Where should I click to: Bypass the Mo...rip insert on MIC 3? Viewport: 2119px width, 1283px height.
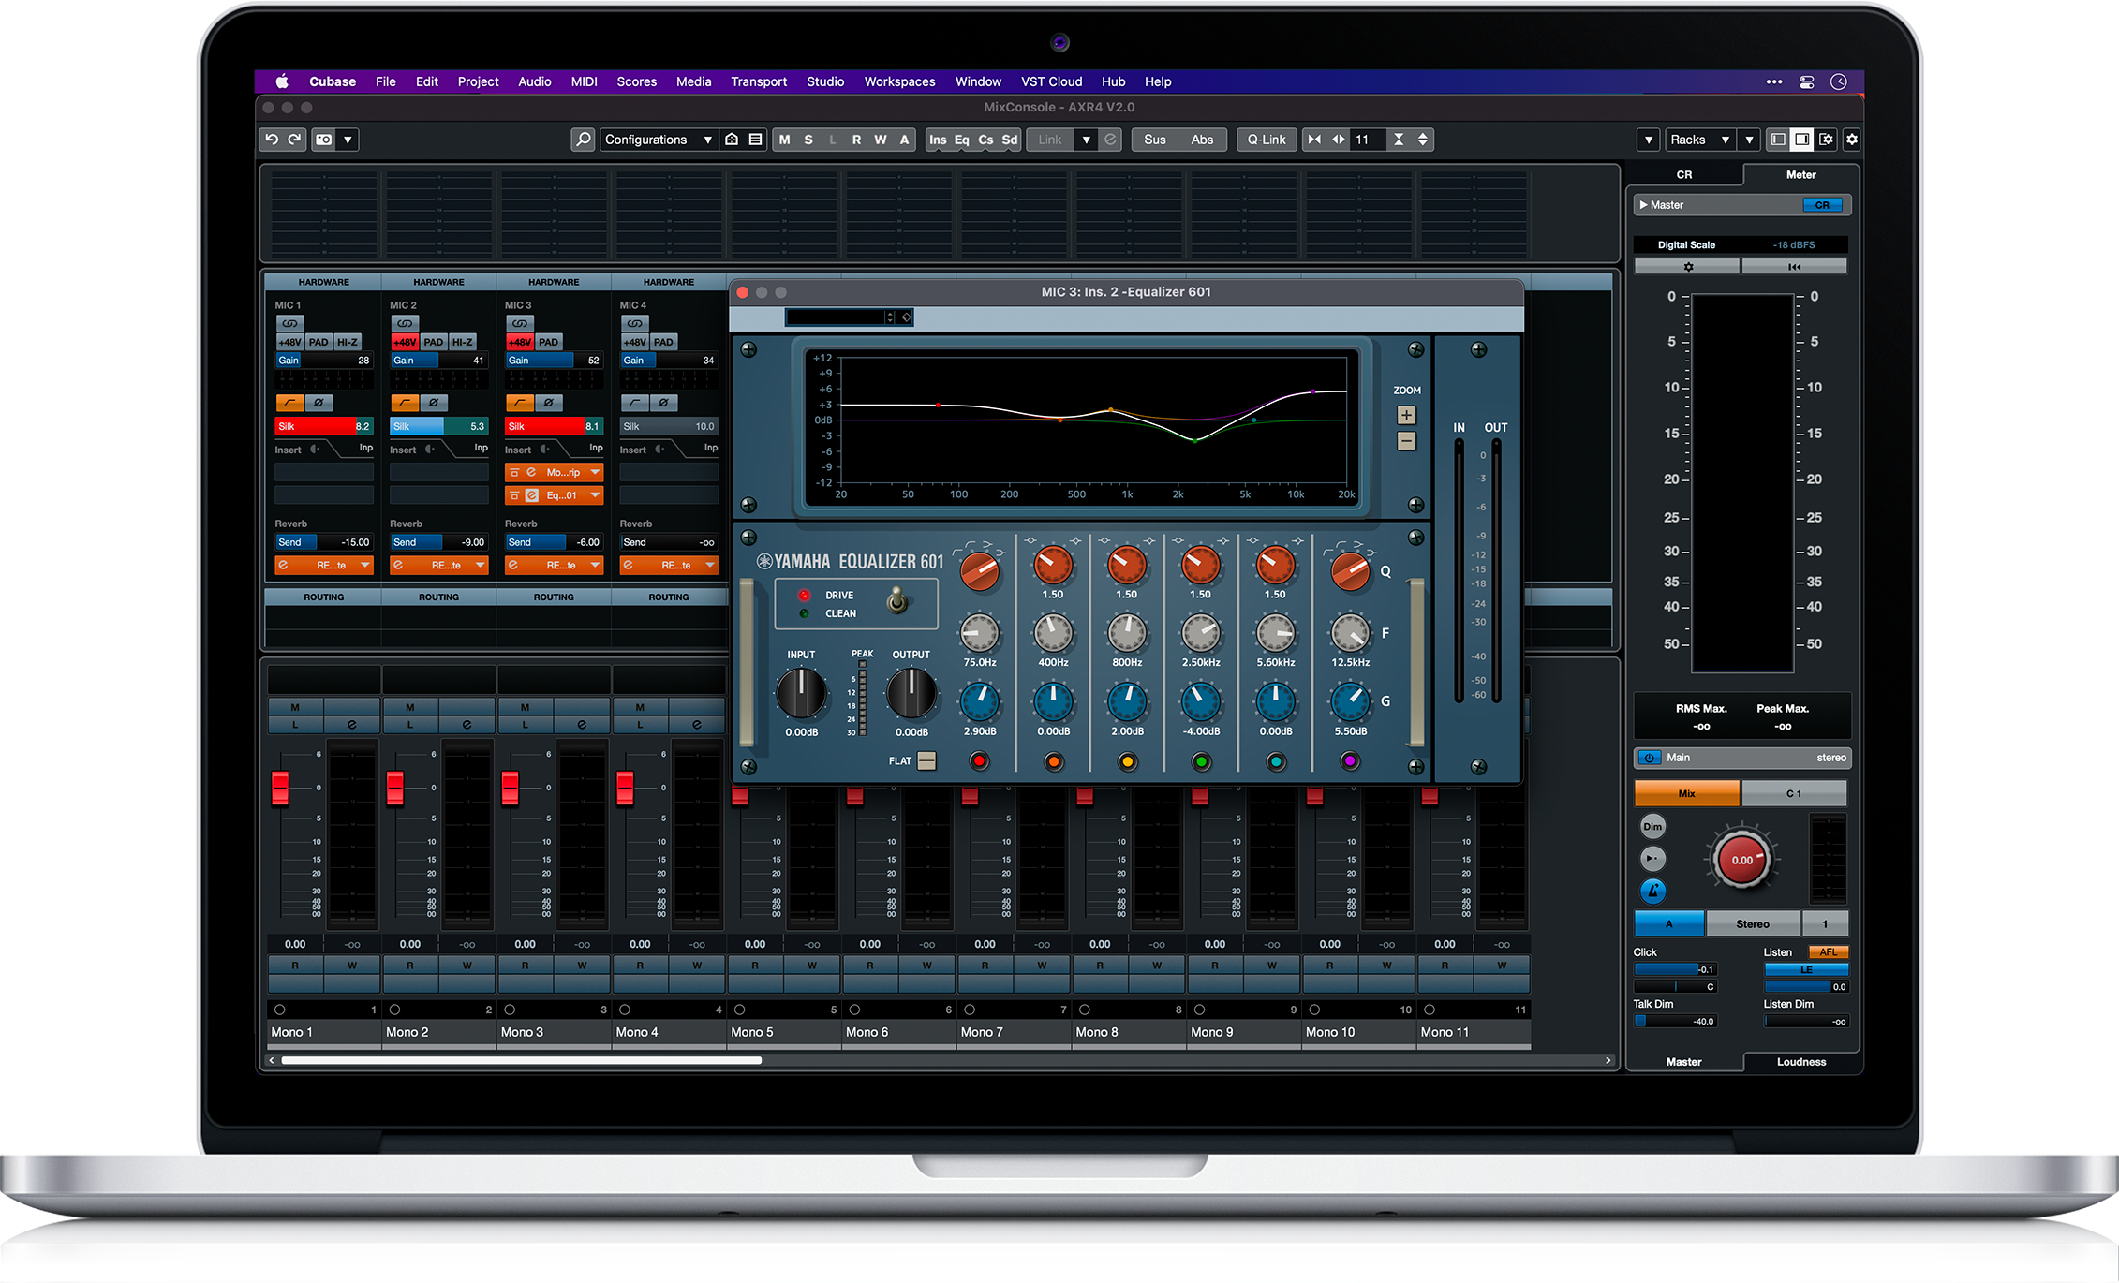click(514, 473)
